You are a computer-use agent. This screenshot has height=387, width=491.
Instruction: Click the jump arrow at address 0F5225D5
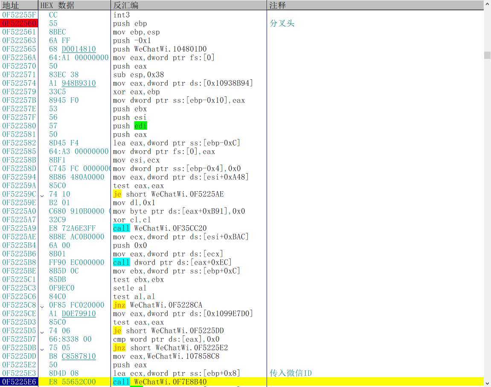(42, 332)
